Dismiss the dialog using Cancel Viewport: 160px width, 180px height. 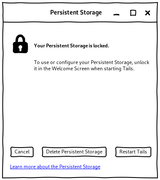22,152
